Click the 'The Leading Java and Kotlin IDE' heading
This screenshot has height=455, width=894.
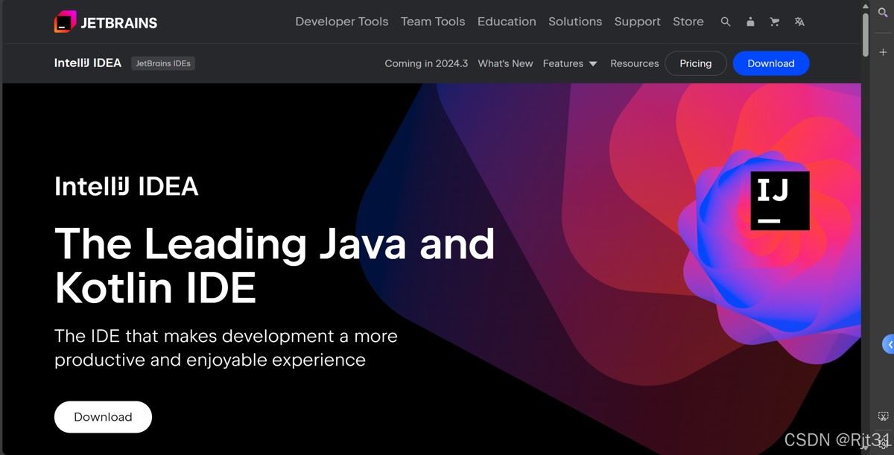[x=275, y=265]
